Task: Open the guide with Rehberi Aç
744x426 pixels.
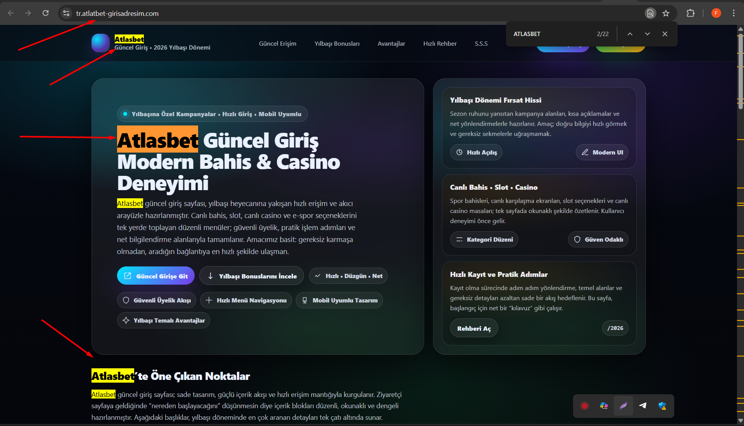Action: [474, 328]
